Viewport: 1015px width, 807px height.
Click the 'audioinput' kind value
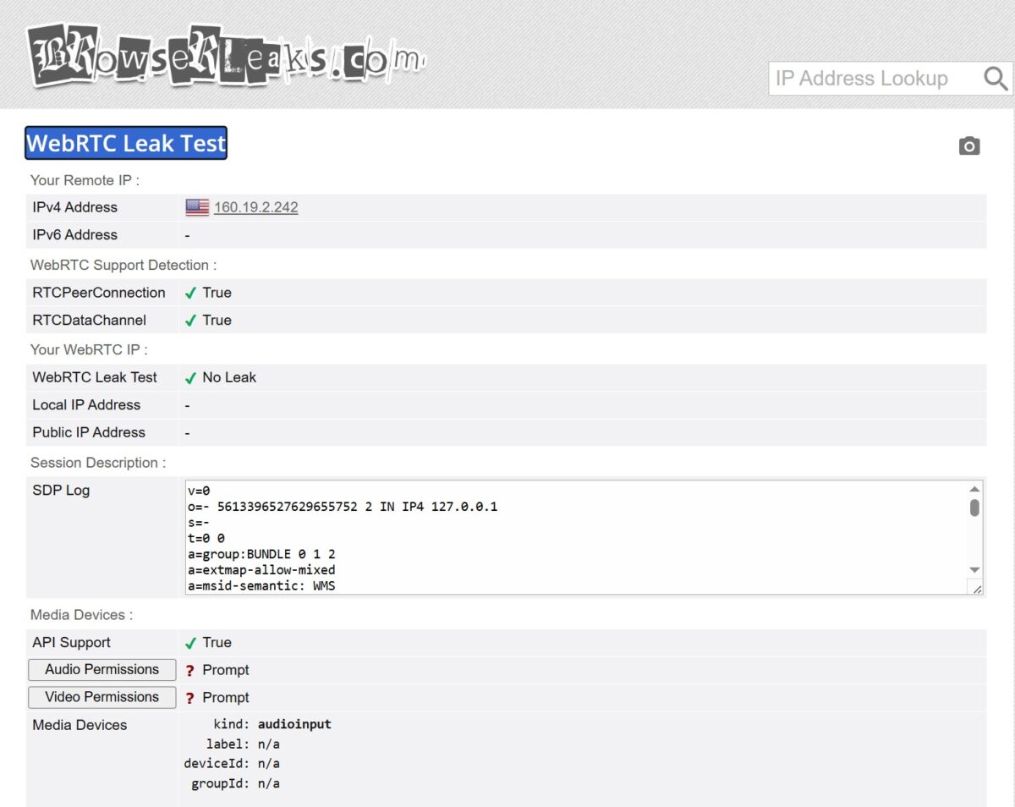(294, 725)
